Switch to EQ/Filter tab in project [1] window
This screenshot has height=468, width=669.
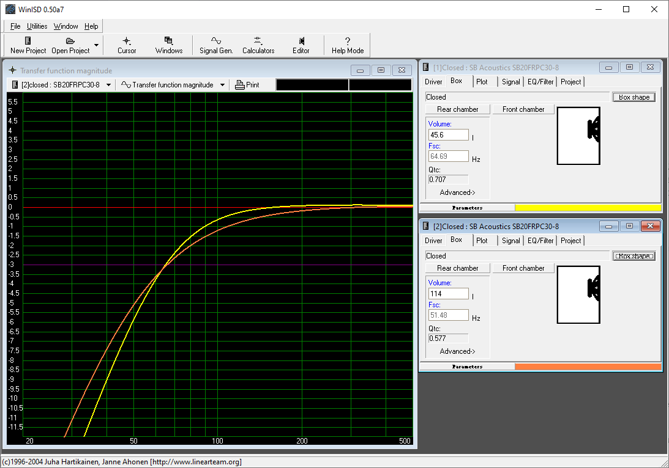click(540, 82)
